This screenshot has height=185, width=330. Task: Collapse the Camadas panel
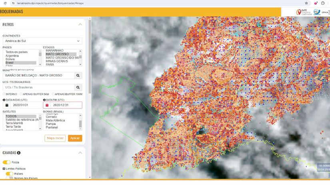[80, 153]
